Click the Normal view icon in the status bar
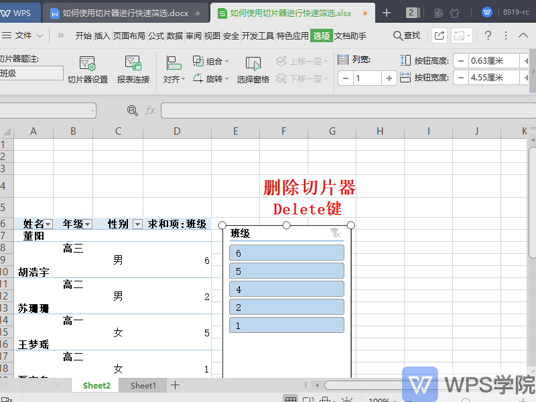Image resolution: width=536 pixels, height=402 pixels. pos(291,399)
